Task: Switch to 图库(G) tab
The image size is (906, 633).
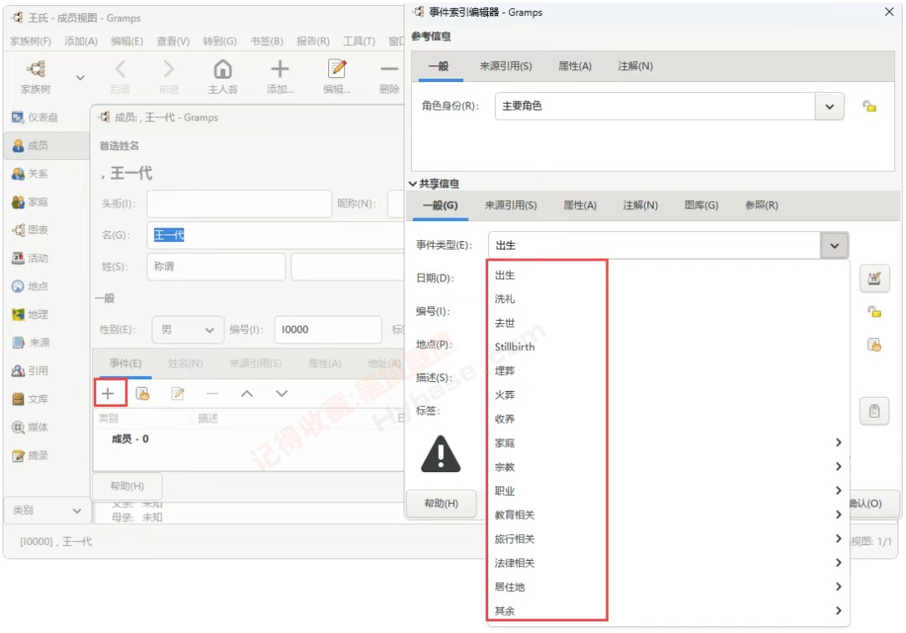Action: [701, 205]
